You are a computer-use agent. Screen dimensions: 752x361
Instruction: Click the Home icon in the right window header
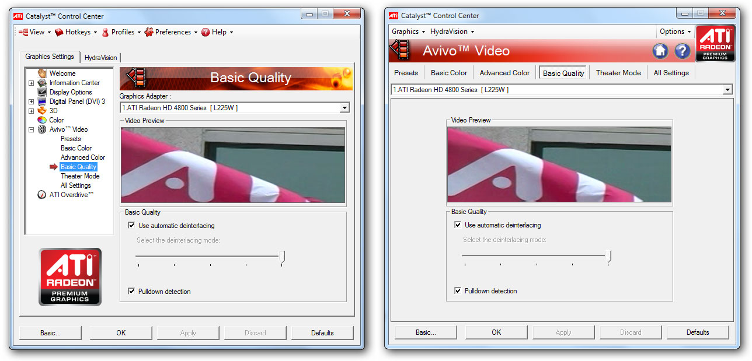(660, 51)
